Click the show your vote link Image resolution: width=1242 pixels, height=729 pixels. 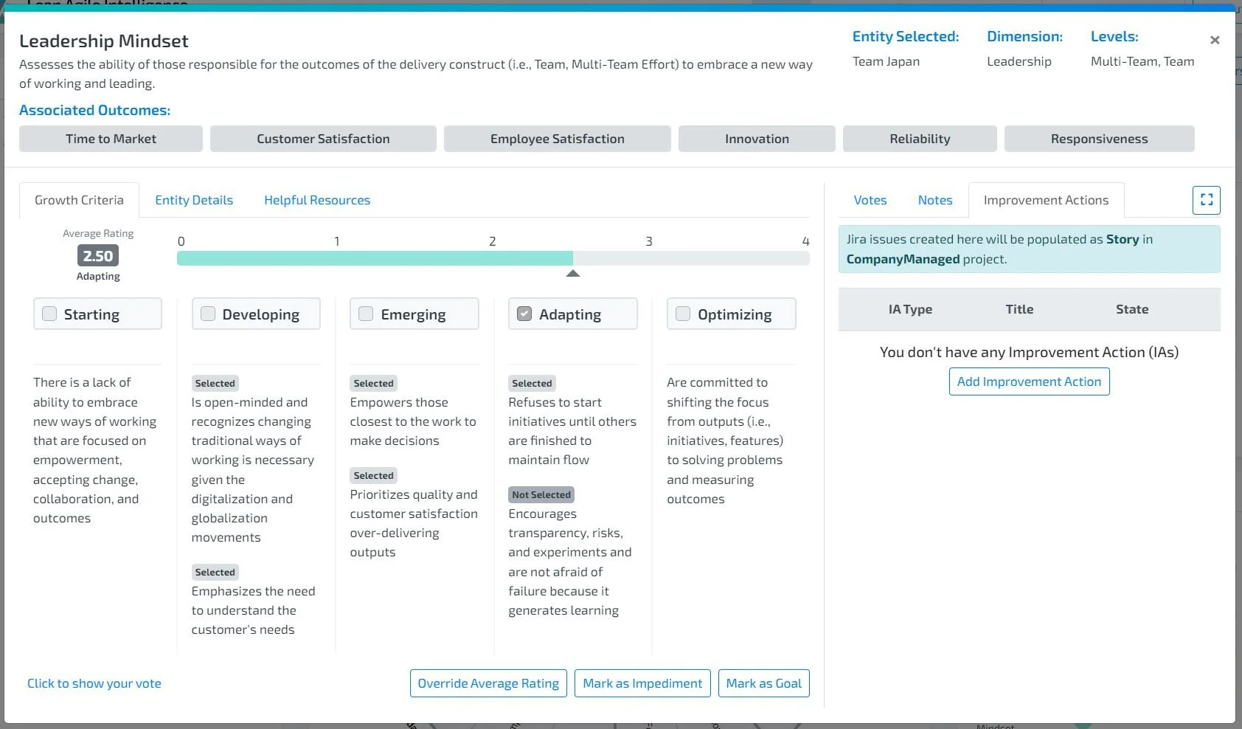coord(94,683)
